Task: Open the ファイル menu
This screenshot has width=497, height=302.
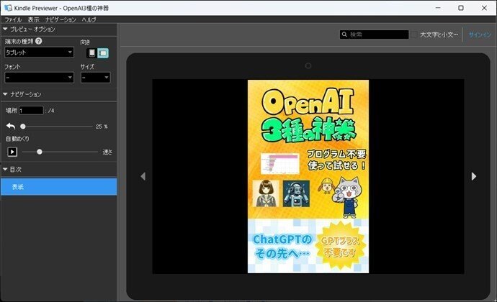Action: [x=13, y=19]
